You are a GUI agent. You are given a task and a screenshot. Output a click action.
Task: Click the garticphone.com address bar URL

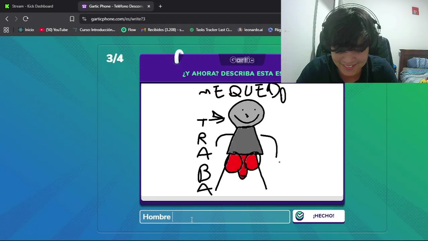[118, 19]
